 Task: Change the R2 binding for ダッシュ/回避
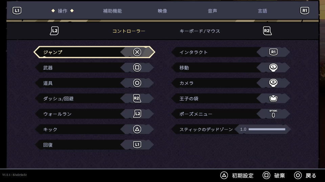point(137,98)
